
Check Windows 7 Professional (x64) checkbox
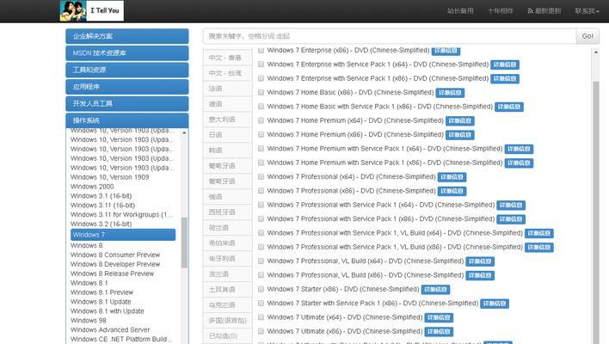[261, 176]
